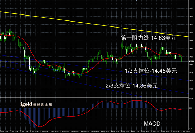Click the MACD indicator label
The width and height of the screenshot is (195, 133).
click(x=152, y=123)
